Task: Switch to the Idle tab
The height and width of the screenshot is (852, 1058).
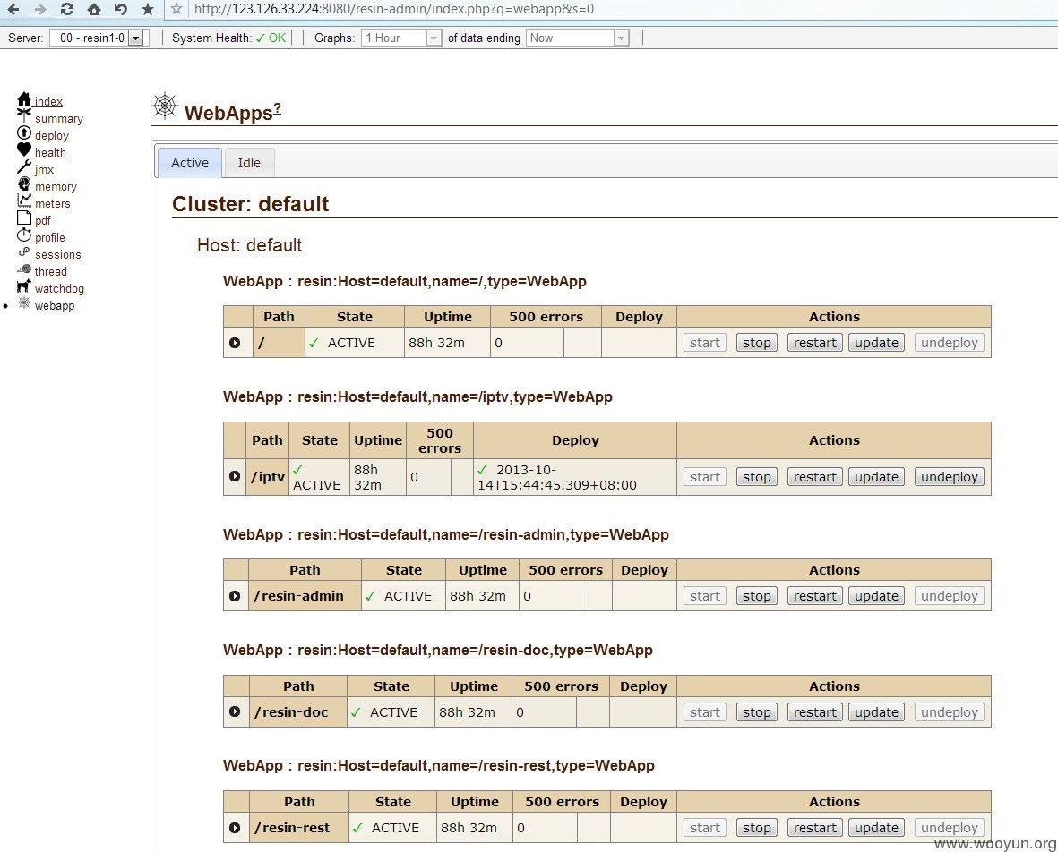Action: (249, 163)
